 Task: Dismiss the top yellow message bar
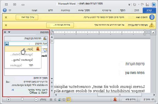coord(6,17)
